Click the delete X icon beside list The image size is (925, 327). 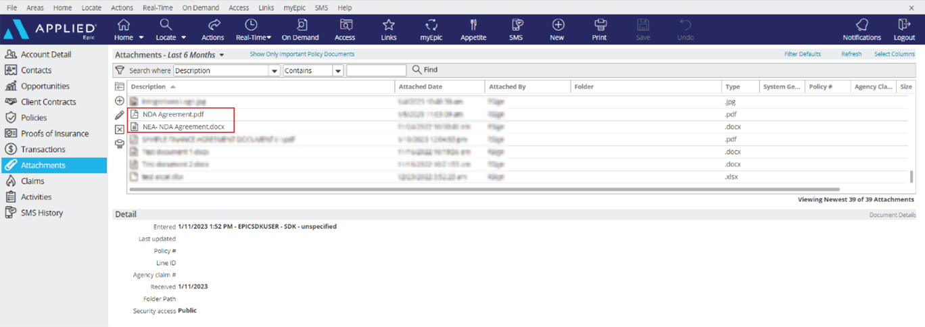tap(120, 130)
